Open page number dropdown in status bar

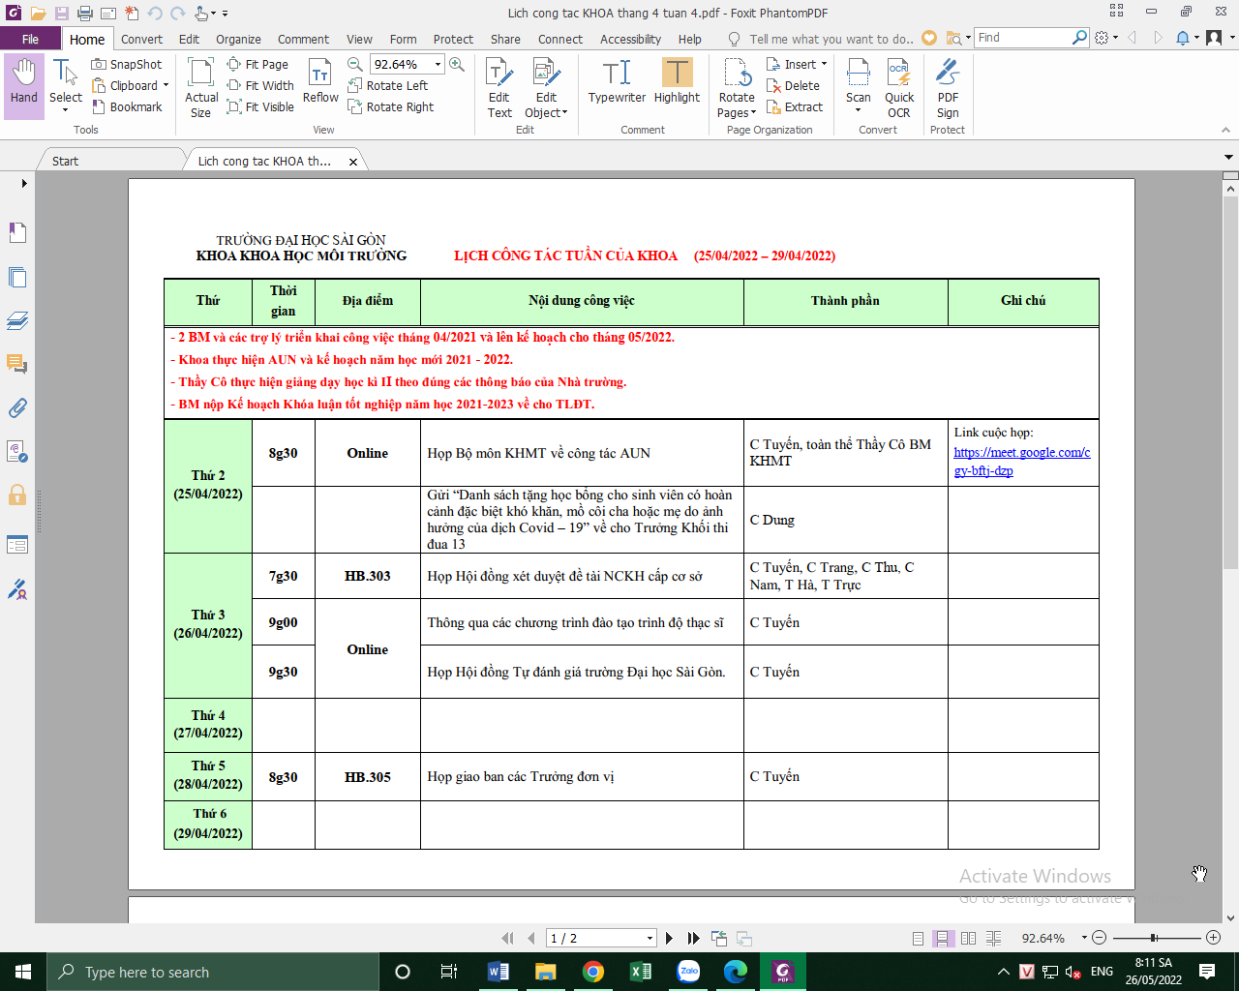650,938
